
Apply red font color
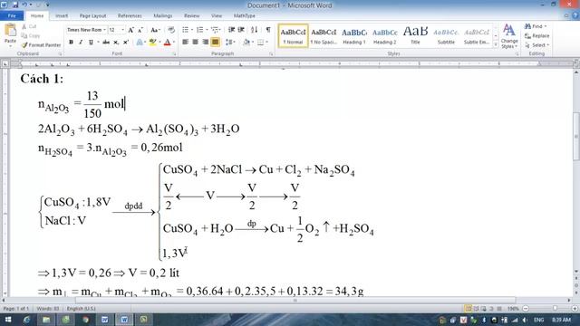pyautogui.click(x=167, y=43)
